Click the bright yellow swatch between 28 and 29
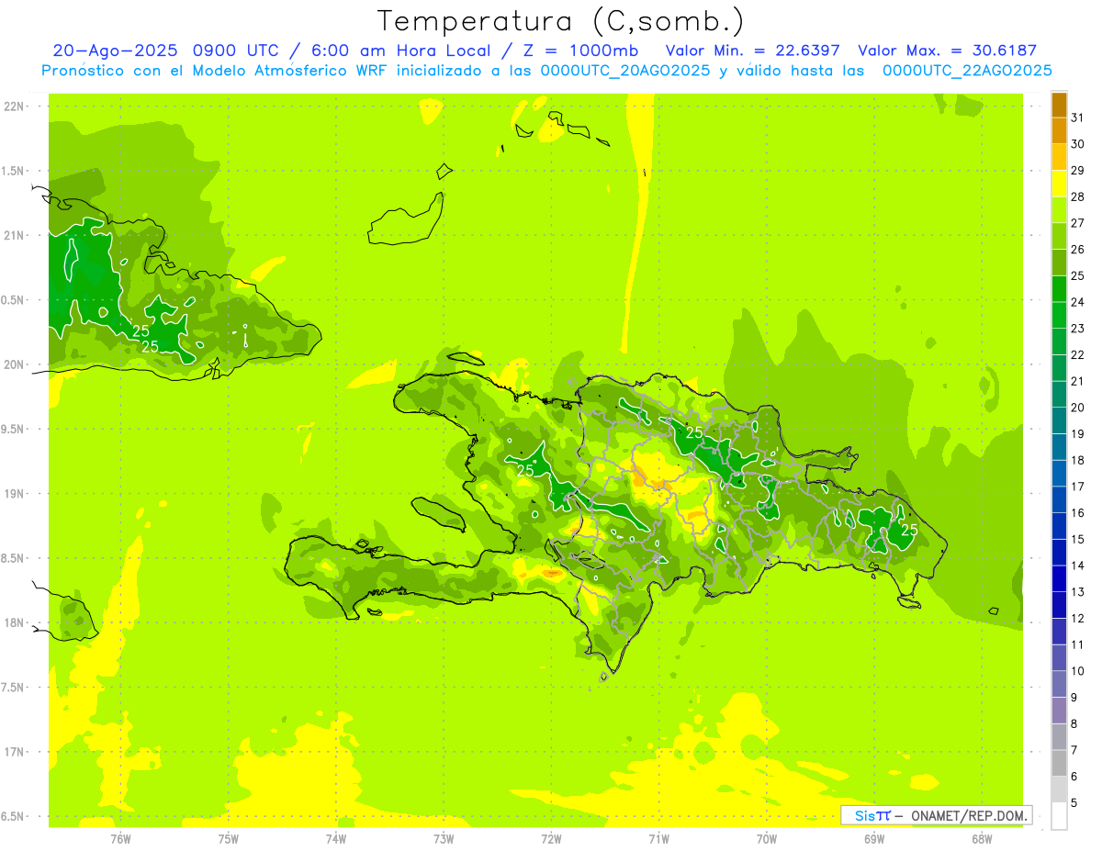The image size is (1102, 851). click(x=1059, y=185)
